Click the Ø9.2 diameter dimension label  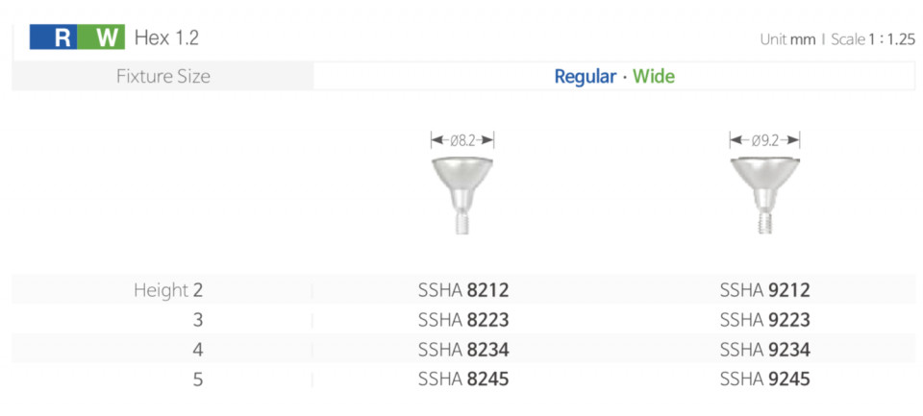coord(764,140)
